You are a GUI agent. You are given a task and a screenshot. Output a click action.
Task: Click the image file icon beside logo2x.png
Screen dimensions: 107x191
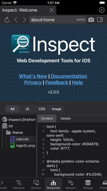point(12,145)
